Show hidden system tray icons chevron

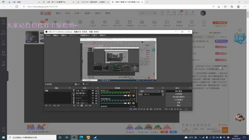pyautogui.click(x=200, y=138)
